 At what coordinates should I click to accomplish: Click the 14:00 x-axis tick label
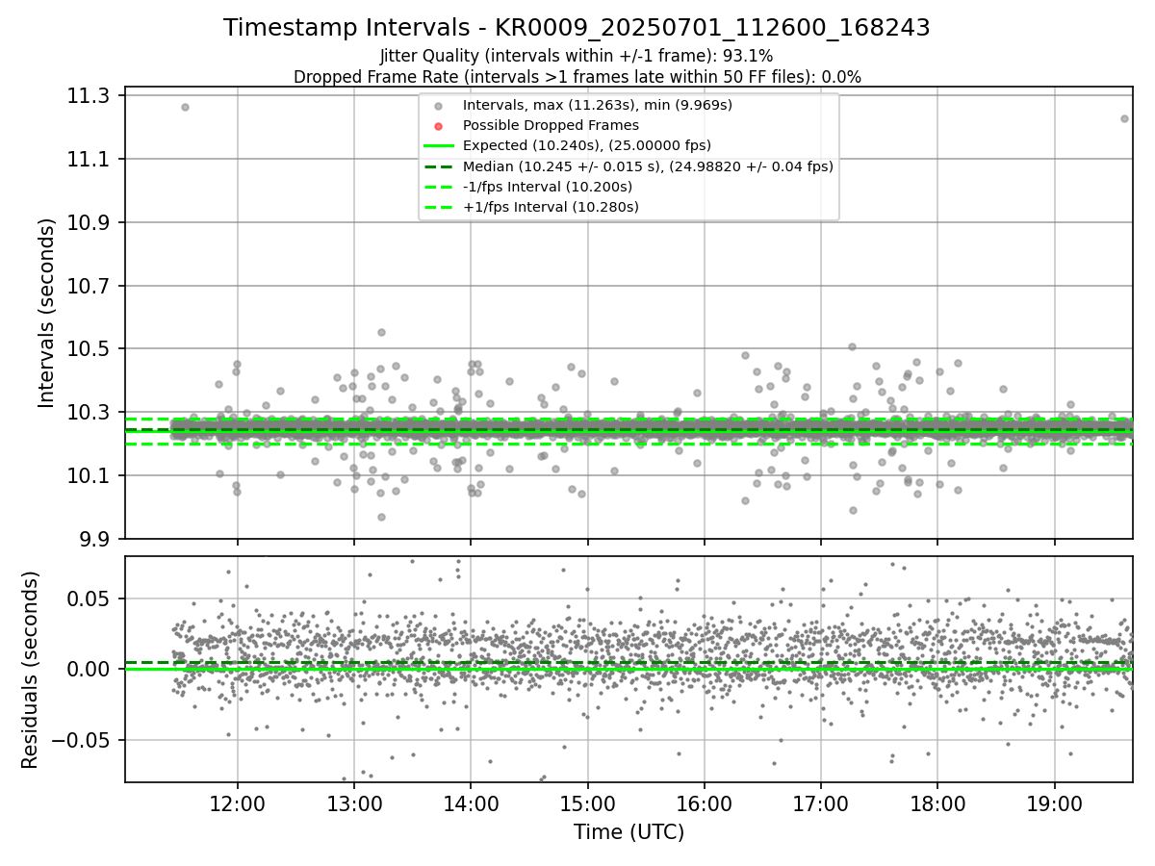[471, 804]
